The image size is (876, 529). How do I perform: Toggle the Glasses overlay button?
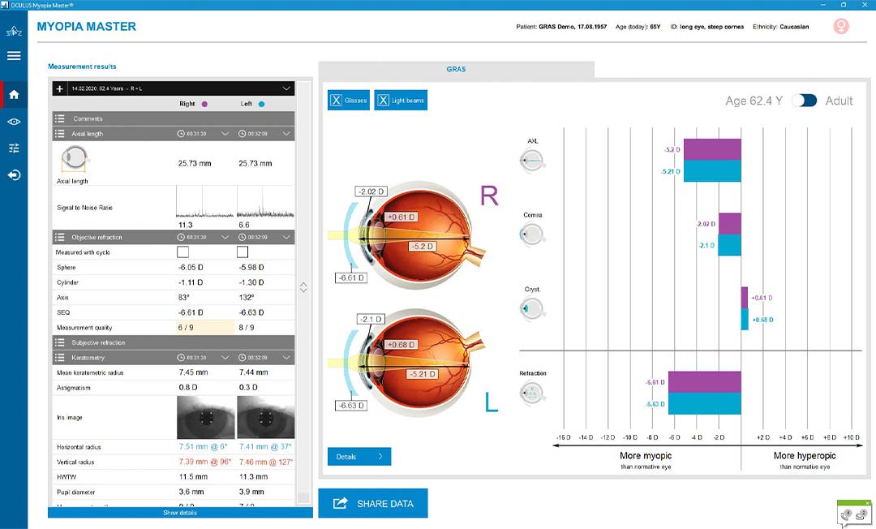349,101
